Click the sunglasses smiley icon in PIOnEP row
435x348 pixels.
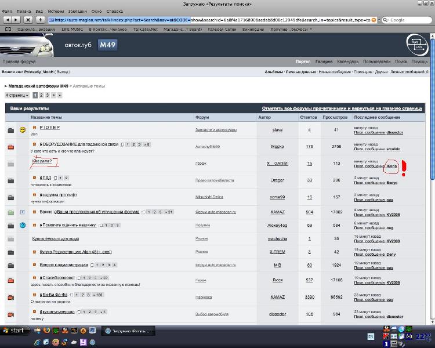click(x=23, y=129)
